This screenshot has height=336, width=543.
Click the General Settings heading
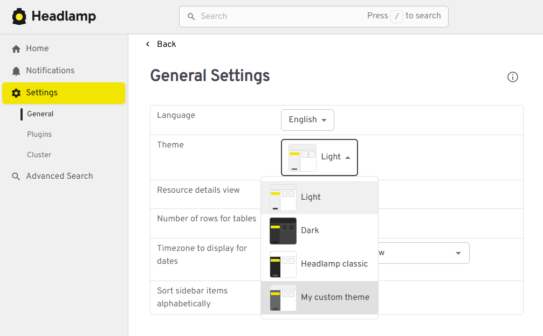(210, 76)
